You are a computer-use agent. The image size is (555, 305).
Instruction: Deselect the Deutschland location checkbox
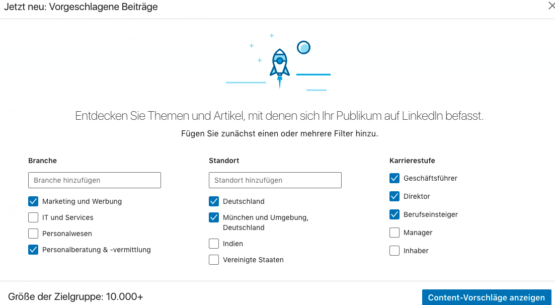pyautogui.click(x=214, y=201)
